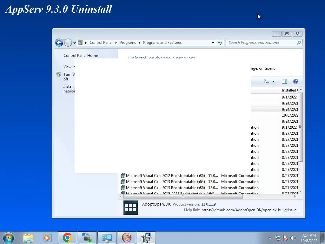
Task: Click the setup installer taskbar icon
Action: pos(146,238)
